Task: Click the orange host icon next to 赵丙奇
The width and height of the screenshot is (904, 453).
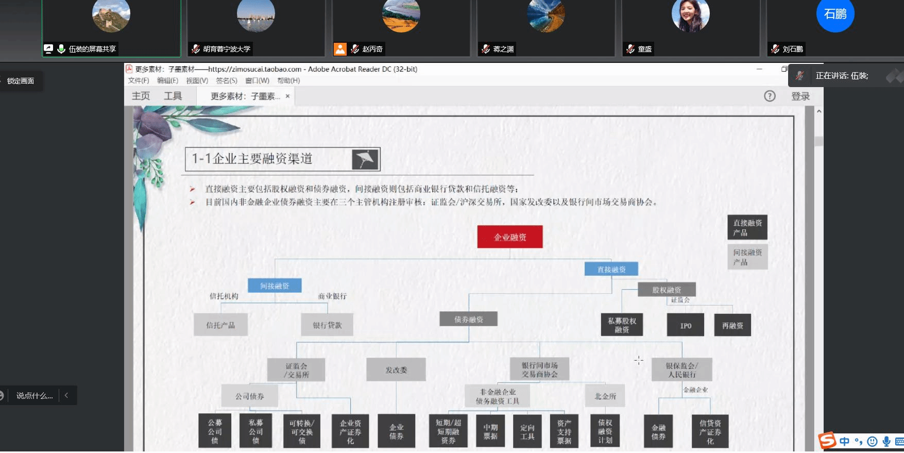Action: (340, 49)
